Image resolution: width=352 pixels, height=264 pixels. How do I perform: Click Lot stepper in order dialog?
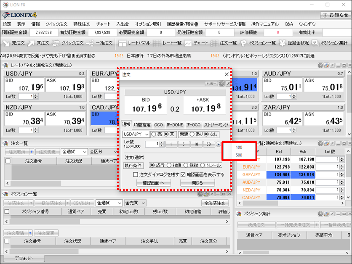point(161,144)
